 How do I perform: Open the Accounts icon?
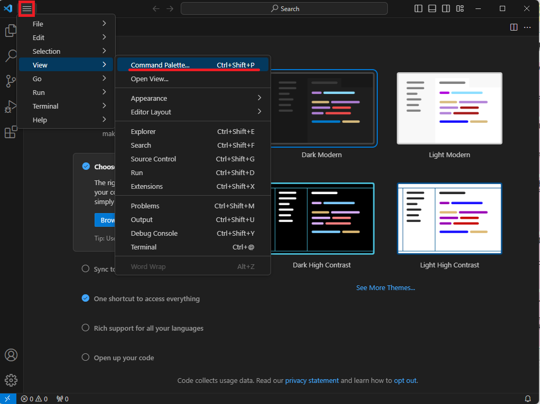click(x=11, y=355)
